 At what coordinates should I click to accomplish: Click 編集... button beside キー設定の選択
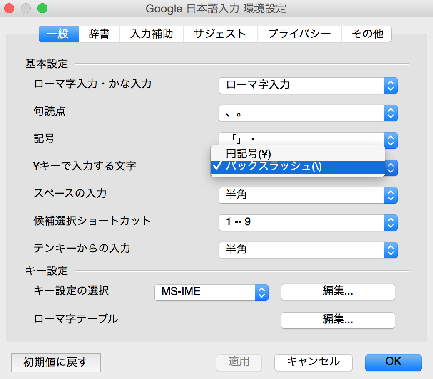pos(338,292)
